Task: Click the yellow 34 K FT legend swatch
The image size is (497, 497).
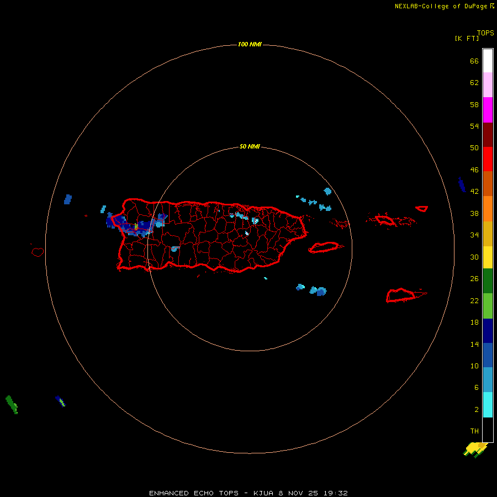Action: pyautogui.click(x=488, y=257)
